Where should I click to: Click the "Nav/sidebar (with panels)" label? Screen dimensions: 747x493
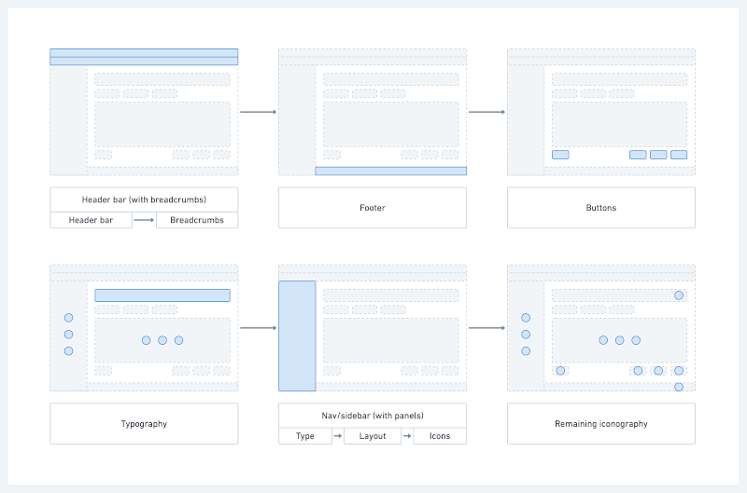(373, 416)
